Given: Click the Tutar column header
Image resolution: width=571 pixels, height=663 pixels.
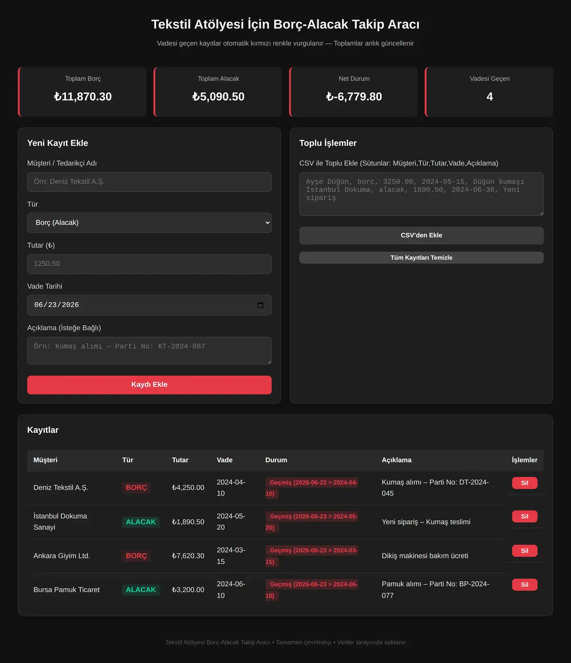Looking at the screenshot, I should point(180,460).
